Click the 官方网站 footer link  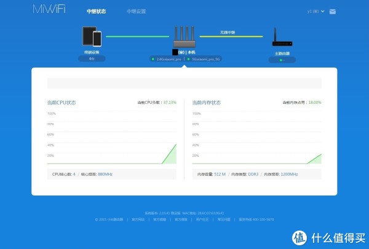[x=138, y=219]
